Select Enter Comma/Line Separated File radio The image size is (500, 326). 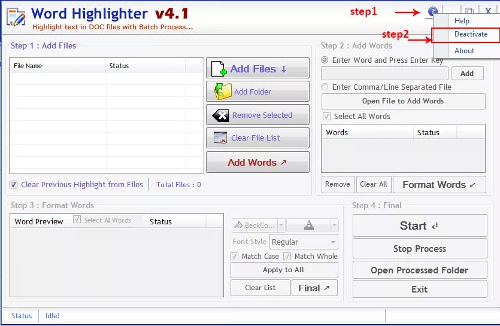pyautogui.click(x=325, y=87)
